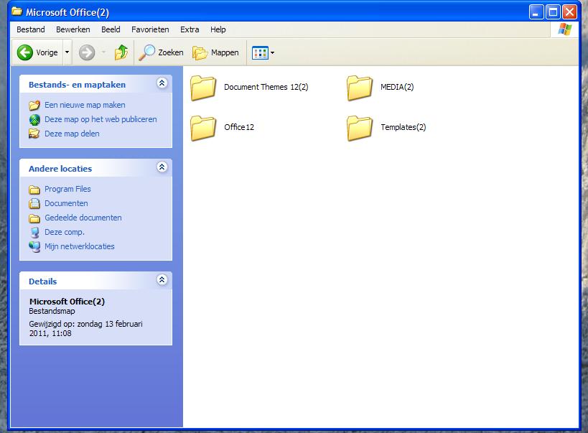Collapse the Andere locaties panel
This screenshot has width=588, height=433.
(x=162, y=167)
